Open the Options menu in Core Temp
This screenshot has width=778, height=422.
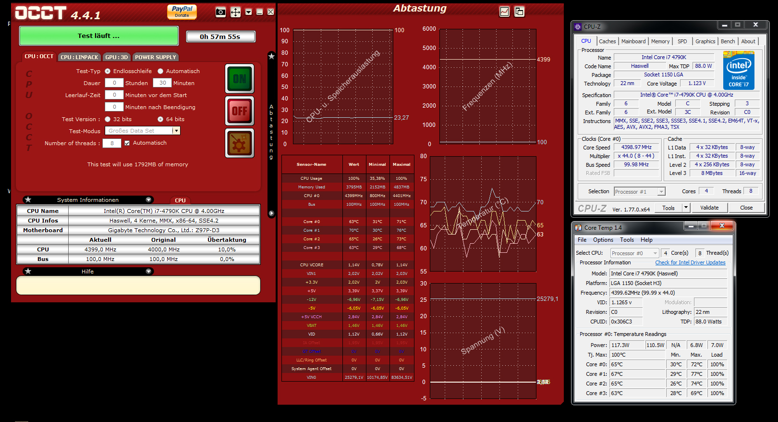click(x=603, y=240)
